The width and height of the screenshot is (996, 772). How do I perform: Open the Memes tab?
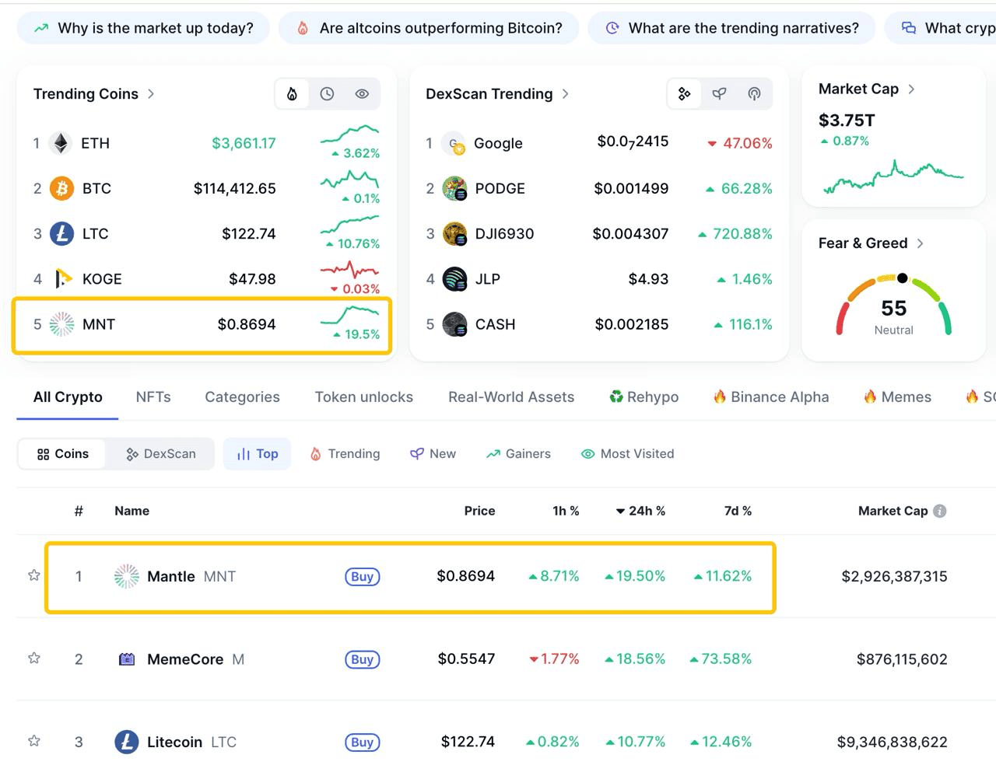pos(897,396)
